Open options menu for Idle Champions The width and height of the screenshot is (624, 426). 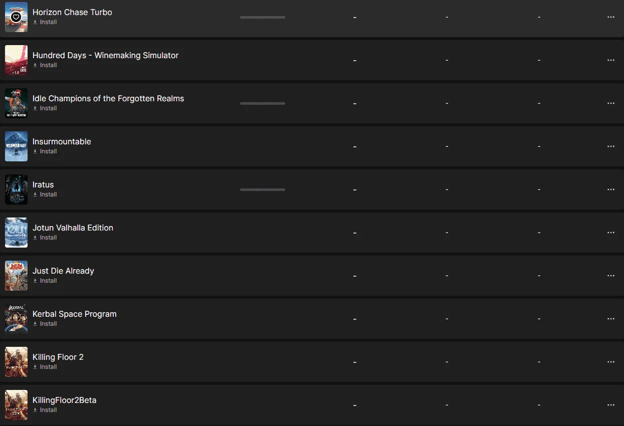point(610,103)
